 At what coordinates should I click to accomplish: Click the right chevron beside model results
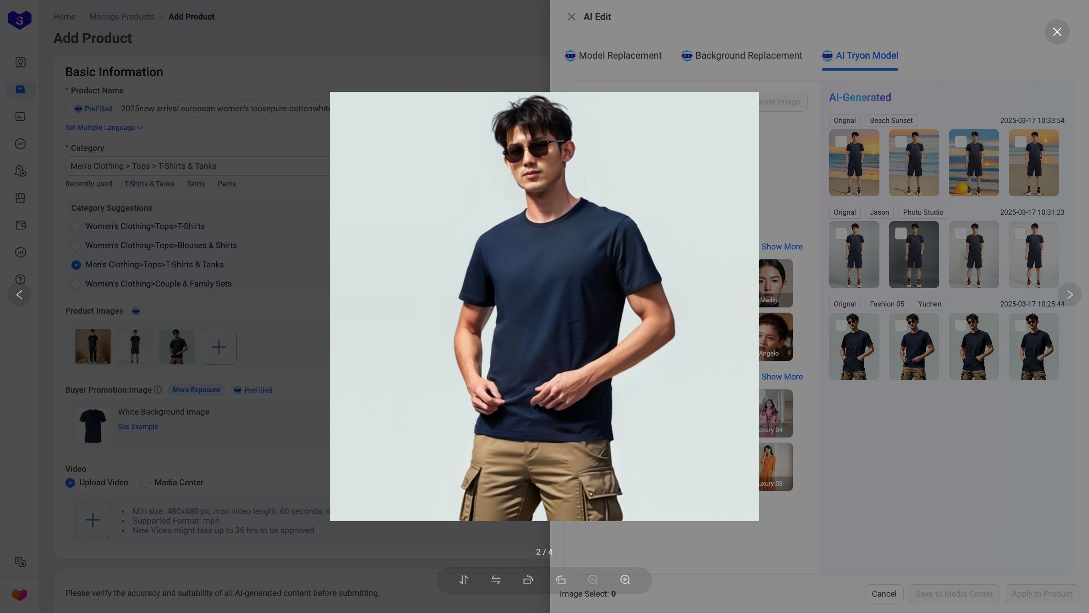[x=1070, y=295]
